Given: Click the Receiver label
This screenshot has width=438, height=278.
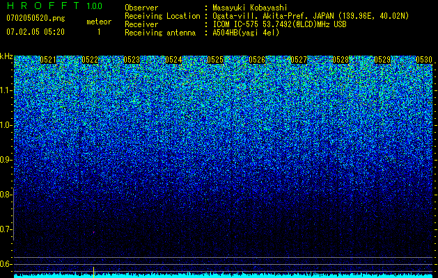Looking at the screenshot, I should (x=141, y=24).
